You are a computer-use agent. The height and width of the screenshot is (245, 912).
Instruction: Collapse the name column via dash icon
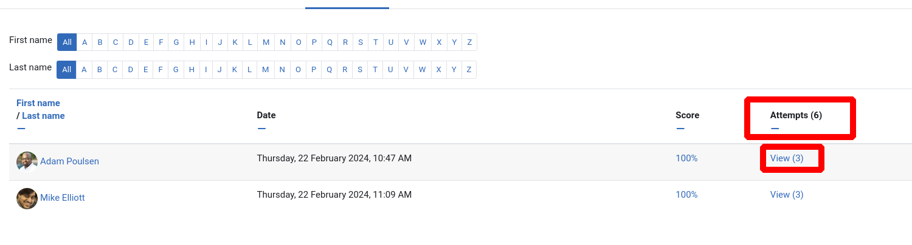point(21,128)
